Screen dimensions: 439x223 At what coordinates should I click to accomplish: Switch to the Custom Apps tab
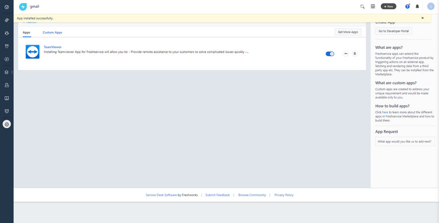(x=52, y=33)
